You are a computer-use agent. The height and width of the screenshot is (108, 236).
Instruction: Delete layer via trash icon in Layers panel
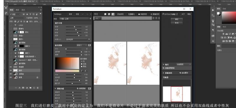click(38, 88)
